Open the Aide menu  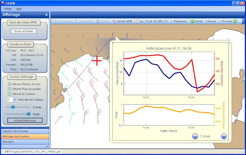tap(19, 9)
